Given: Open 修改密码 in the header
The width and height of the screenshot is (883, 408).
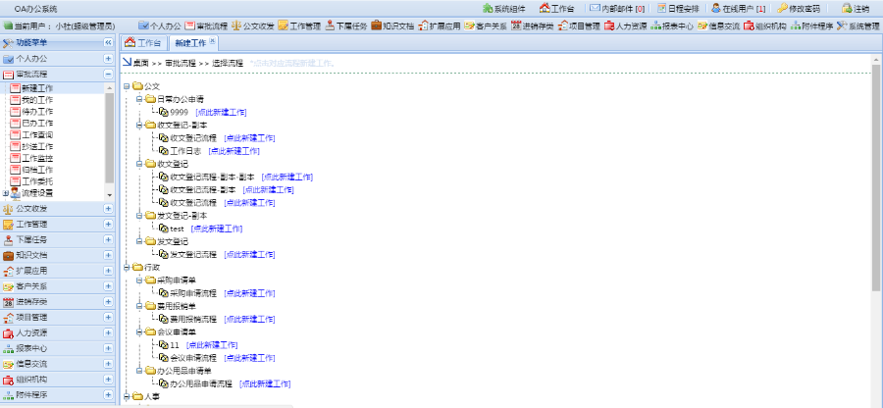Looking at the screenshot, I should pyautogui.click(x=799, y=9).
